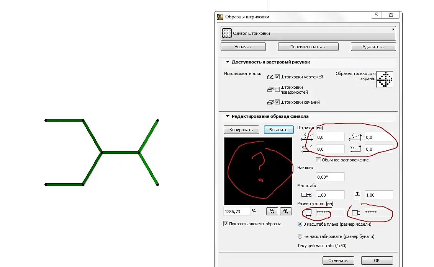
Task: Click the pattern width field
Action: [x=330, y=212]
